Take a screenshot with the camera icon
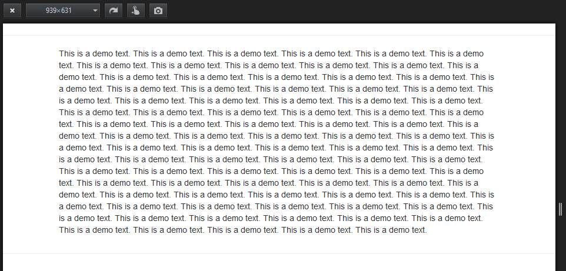566x271 pixels. coord(158,11)
